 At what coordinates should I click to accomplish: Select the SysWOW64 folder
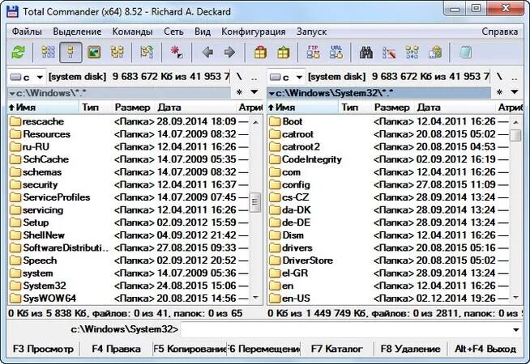tap(128, 298)
